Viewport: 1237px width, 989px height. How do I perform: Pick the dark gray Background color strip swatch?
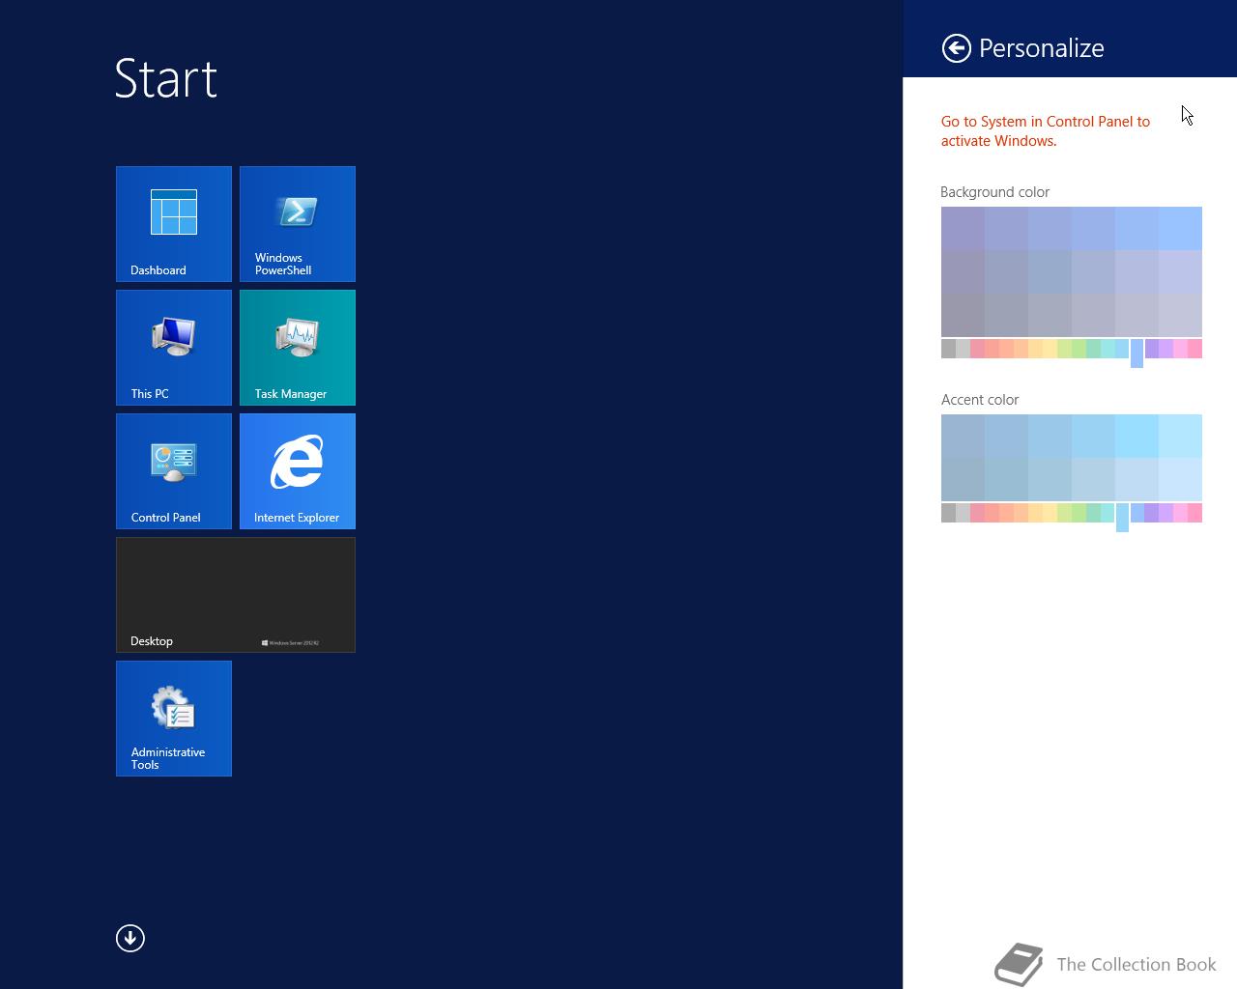coord(948,349)
